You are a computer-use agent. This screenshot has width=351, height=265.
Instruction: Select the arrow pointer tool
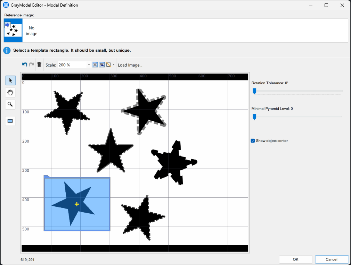tap(10, 80)
